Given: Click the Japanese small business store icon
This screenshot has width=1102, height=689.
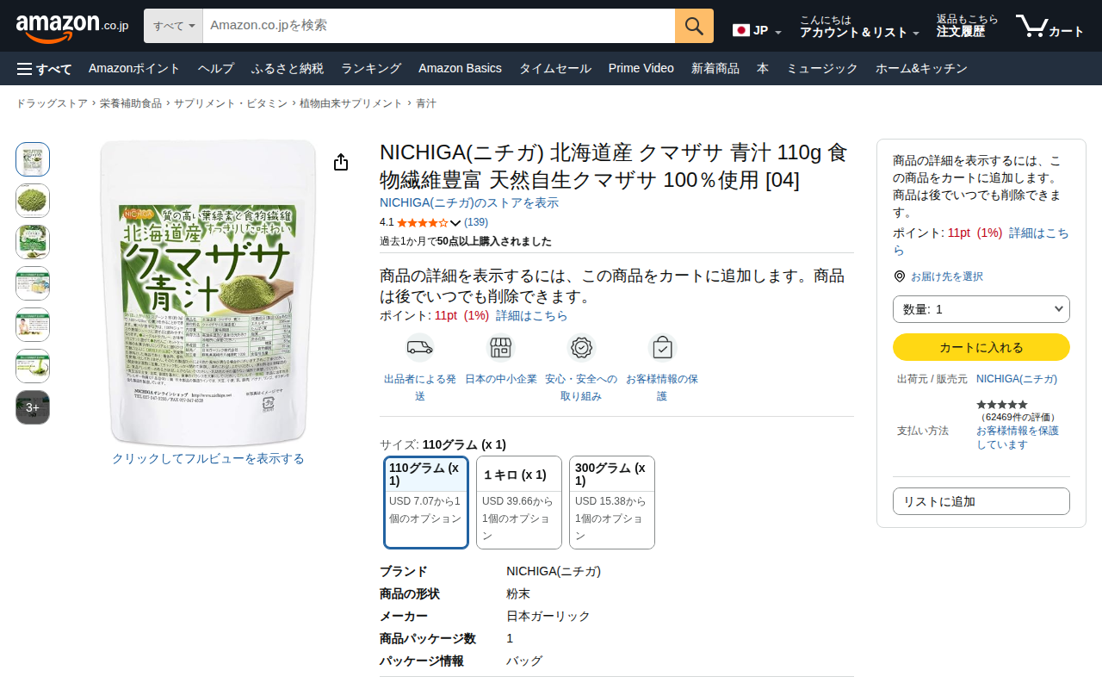Looking at the screenshot, I should [501, 348].
